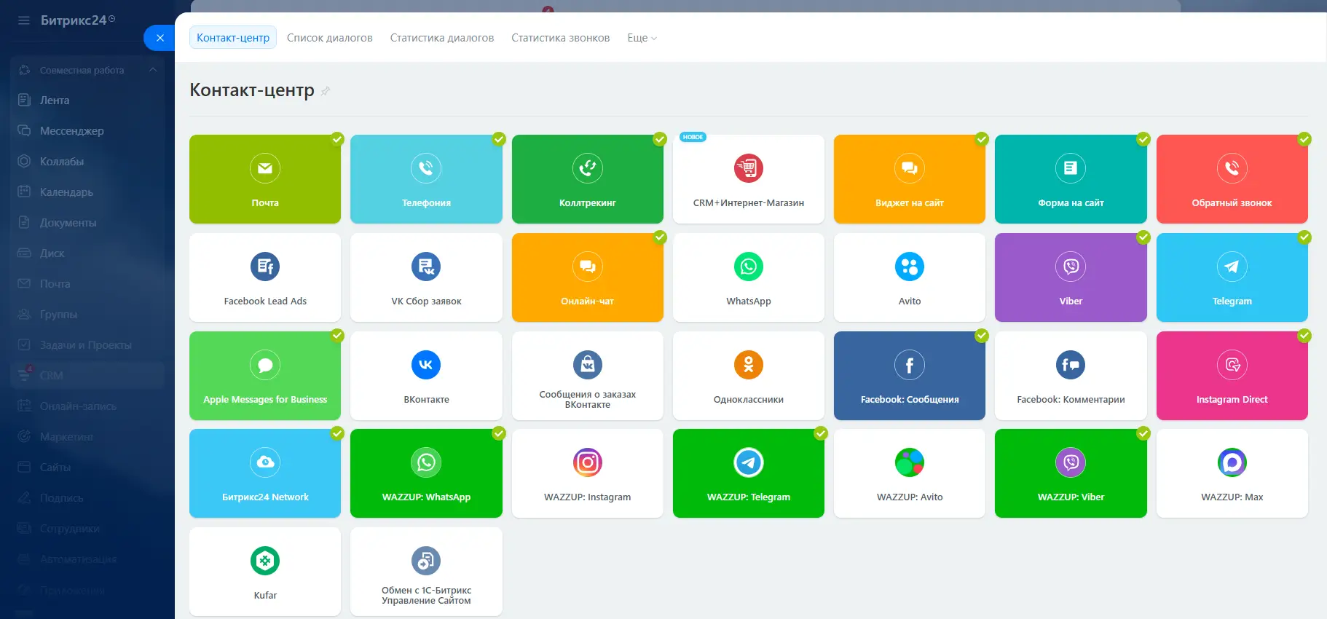Open the Avito channel tile
The image size is (1327, 619).
pos(910,277)
